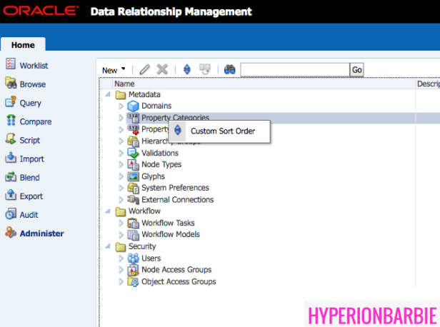The height and width of the screenshot is (327, 440).
Task: Select Custom Sort Order from context menu
Action: (222, 131)
